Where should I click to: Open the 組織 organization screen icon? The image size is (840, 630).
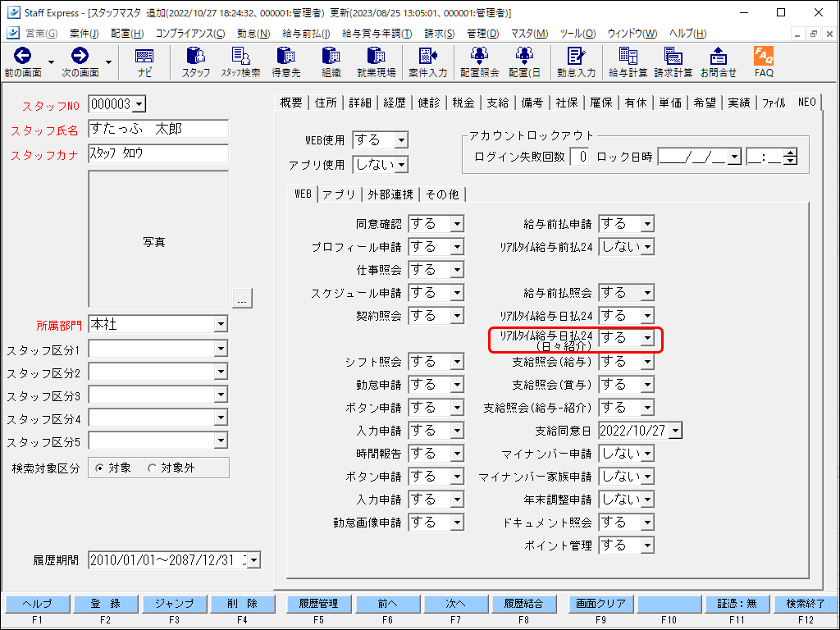[x=331, y=61]
